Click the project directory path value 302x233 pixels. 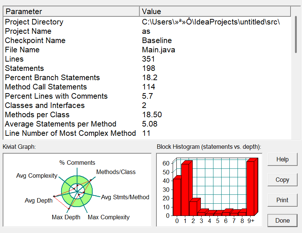[x=211, y=22]
